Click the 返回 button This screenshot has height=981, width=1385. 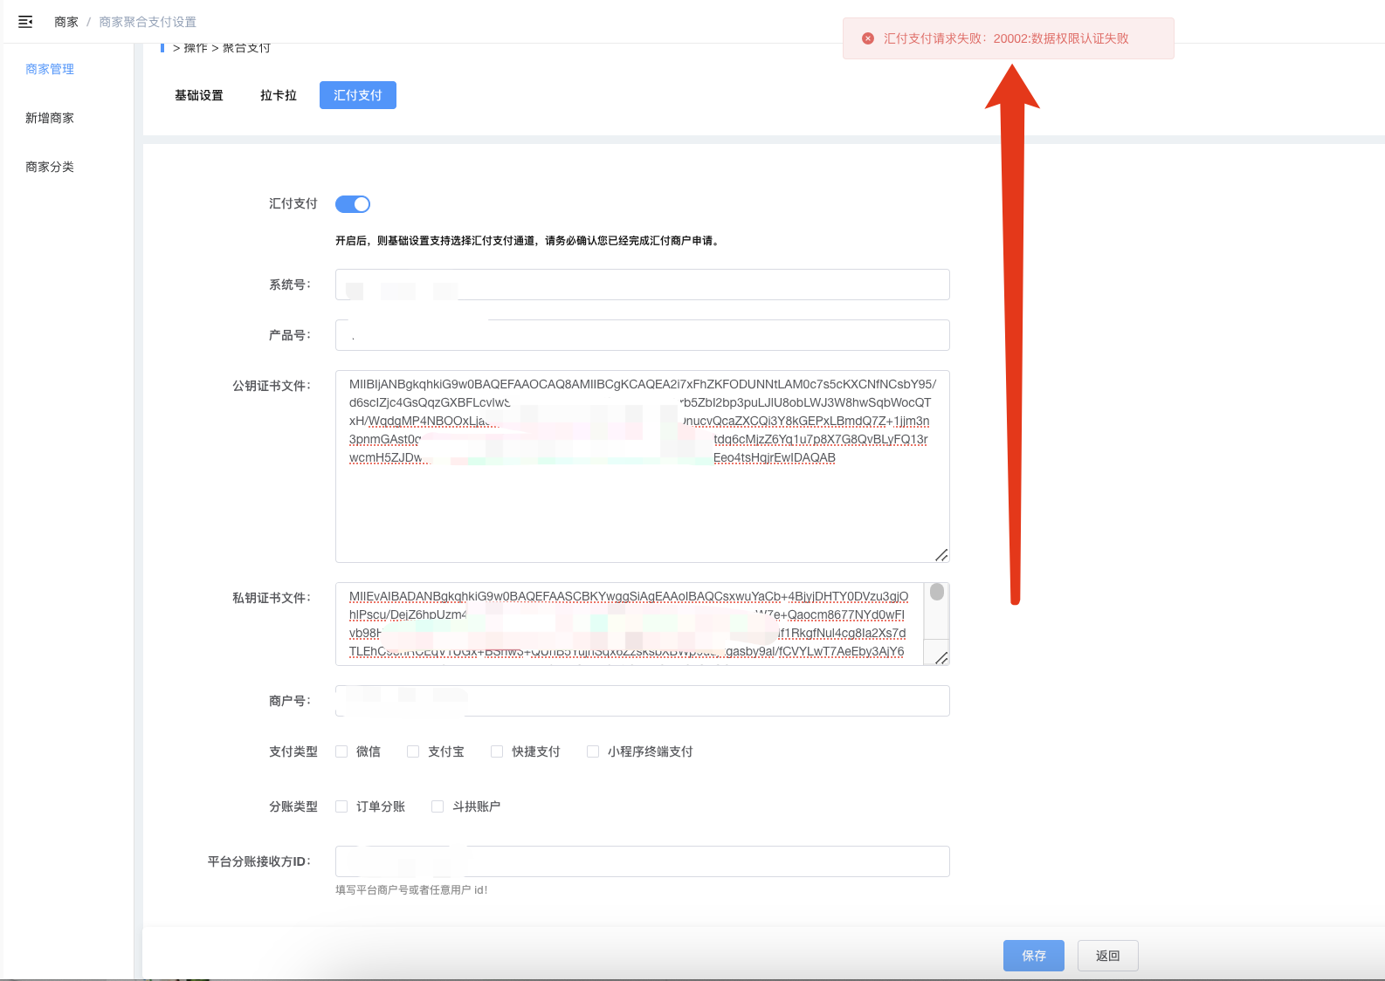click(1107, 956)
